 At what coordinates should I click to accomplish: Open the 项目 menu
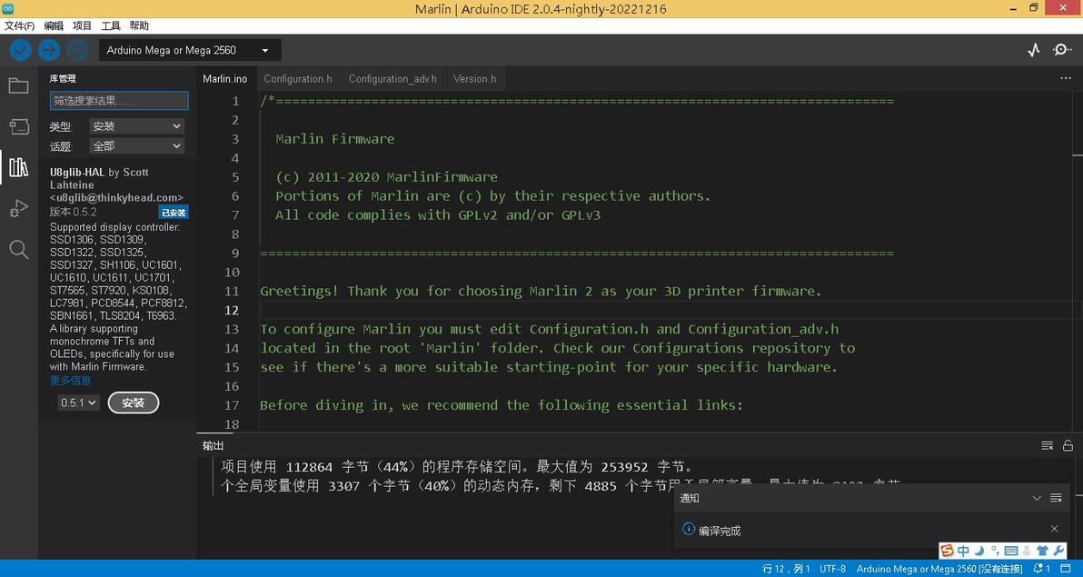pos(82,25)
